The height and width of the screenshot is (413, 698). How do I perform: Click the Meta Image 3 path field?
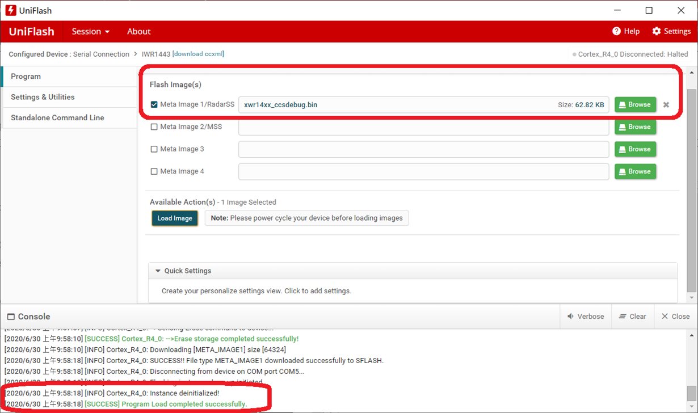point(423,149)
